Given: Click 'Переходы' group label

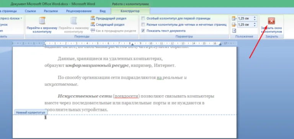Looking at the screenshot, I should [x=82, y=36].
